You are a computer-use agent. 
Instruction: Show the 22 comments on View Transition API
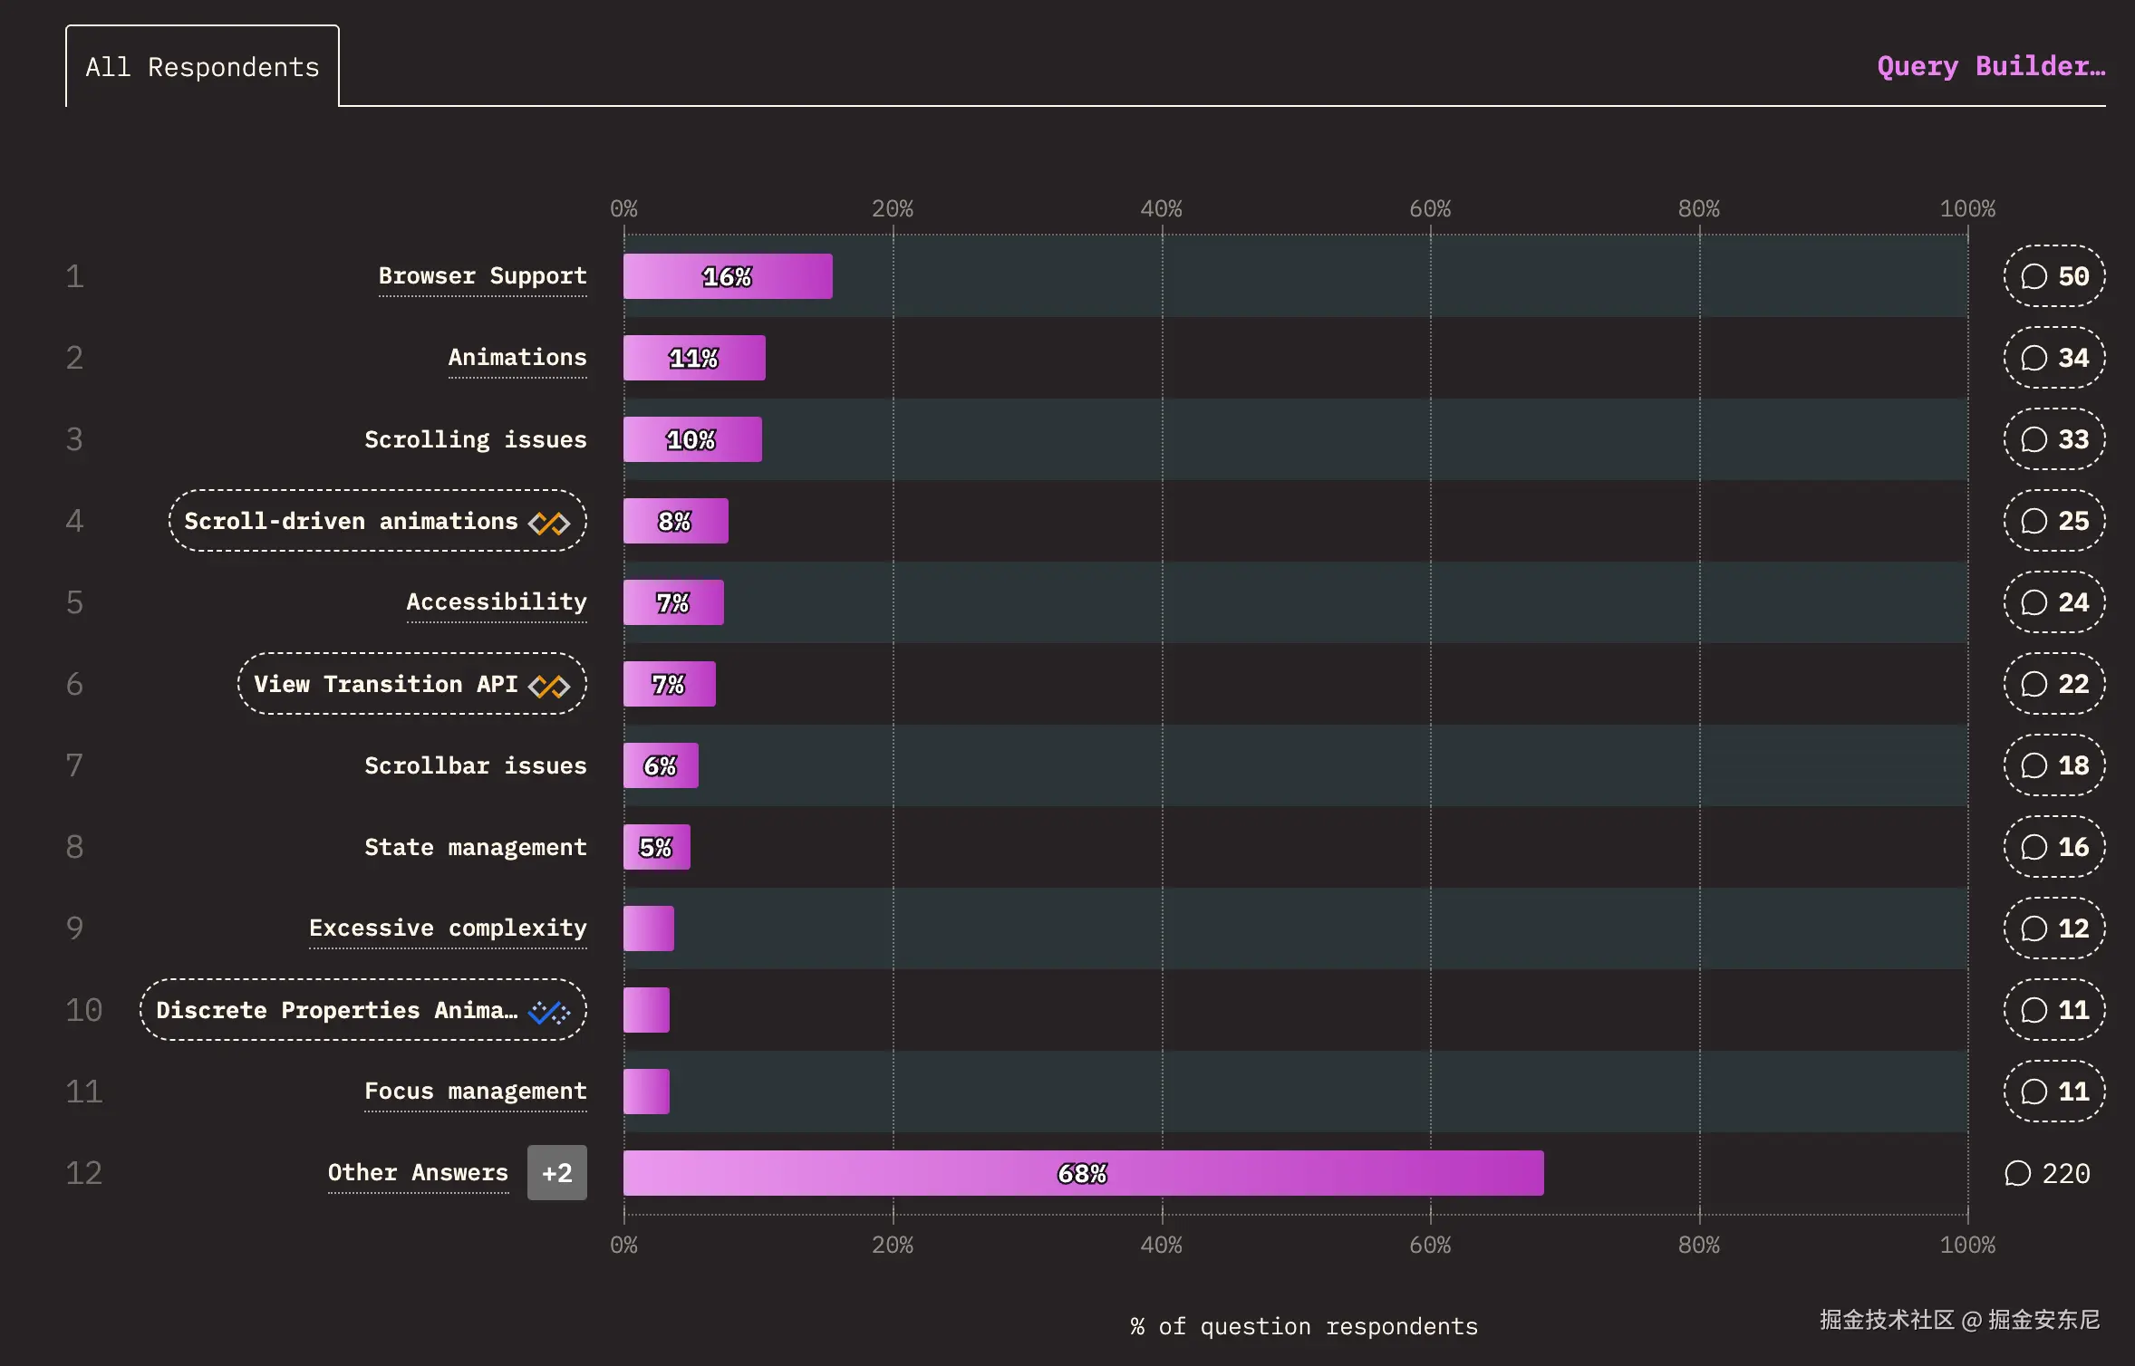[x=2053, y=684]
